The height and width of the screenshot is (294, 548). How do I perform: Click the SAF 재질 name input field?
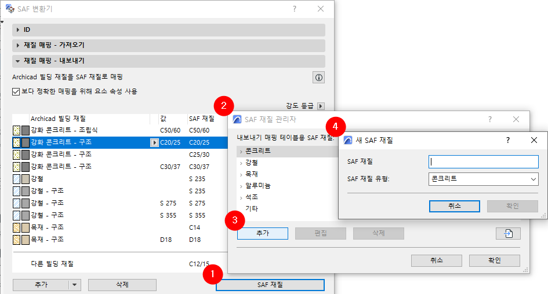tap(484, 162)
